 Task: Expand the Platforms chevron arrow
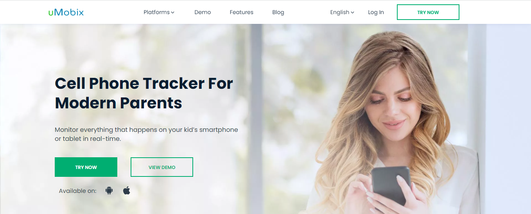tap(172, 13)
